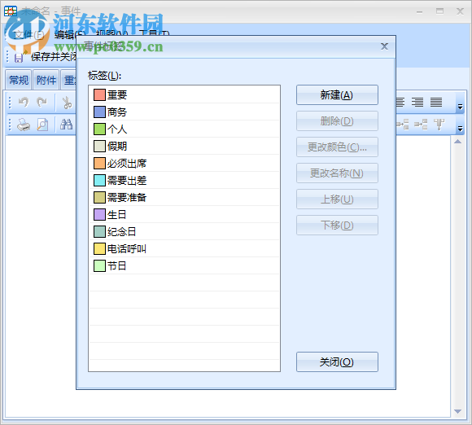This screenshot has width=472, height=425.
Task: Click the first indent icon in second toolbar row
Action: [x=403, y=124]
